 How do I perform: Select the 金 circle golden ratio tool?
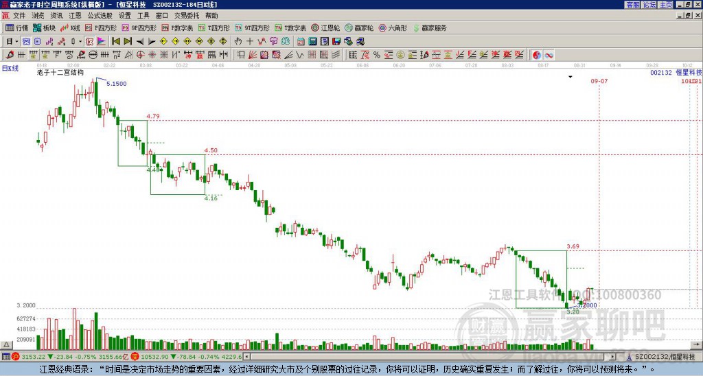(400, 55)
